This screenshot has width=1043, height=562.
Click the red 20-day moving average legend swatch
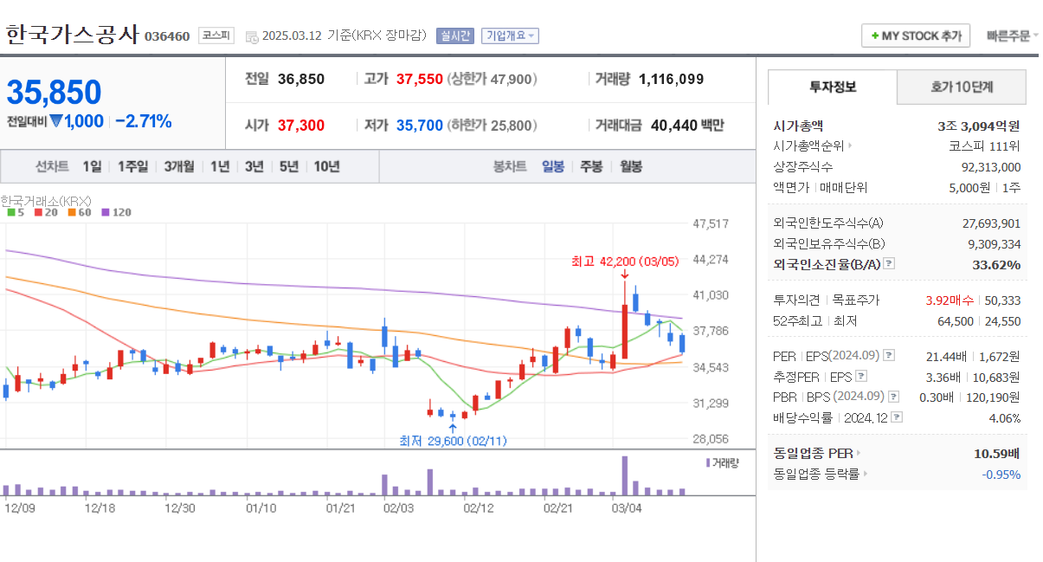tap(37, 212)
